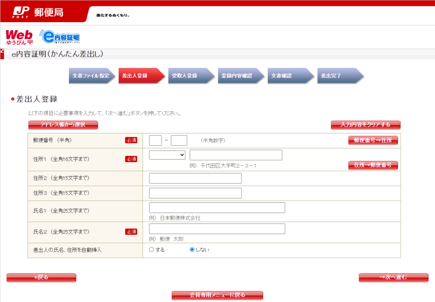Click the e内容証明(かんたん差出し) page title

click(57, 54)
